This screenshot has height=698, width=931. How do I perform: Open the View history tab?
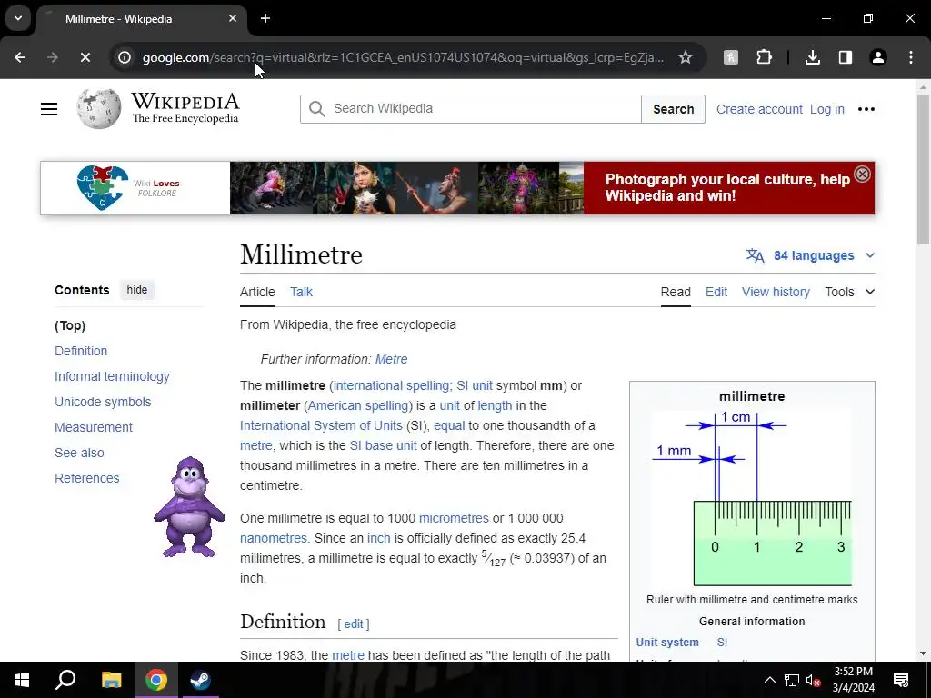(776, 292)
